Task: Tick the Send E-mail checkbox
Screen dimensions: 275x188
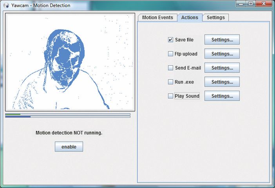Action: [x=170, y=68]
